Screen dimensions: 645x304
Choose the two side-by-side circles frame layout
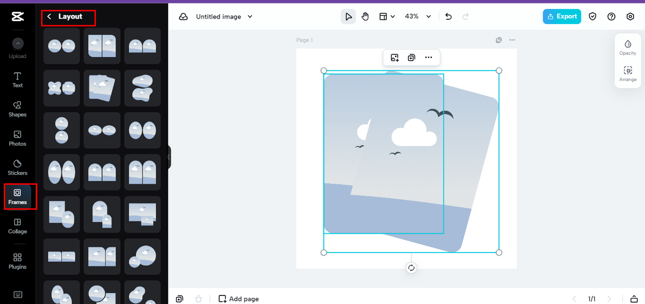pos(61,46)
